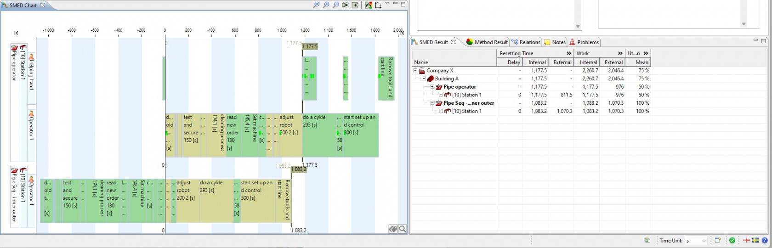The width and height of the screenshot is (772, 248).
Task: Click the red-green color scale icon
Action: coord(369,5)
